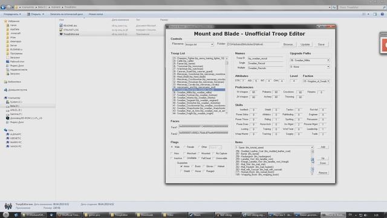Viewport: 387px width, 218px height.
Task: Click the Folder path input field
Action: tap(253, 44)
